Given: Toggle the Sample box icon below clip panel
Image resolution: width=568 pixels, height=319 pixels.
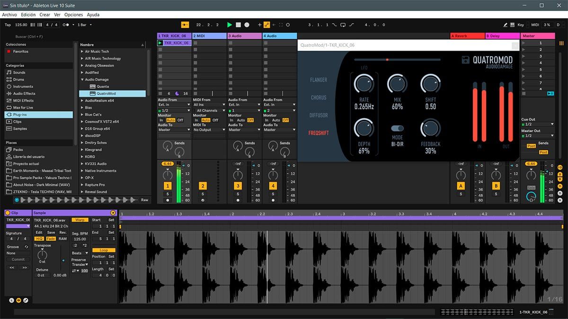Looking at the screenshot, I should 18,300.
